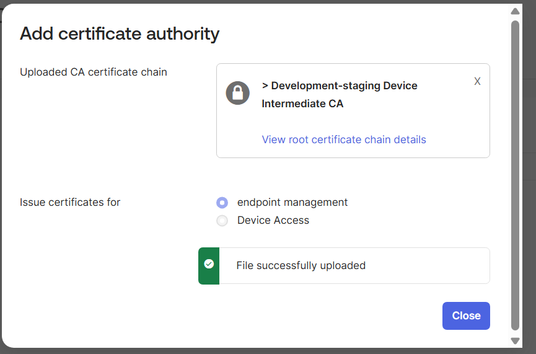Screen dimensions: 536x354
Task: Click the endpoint management label text
Action: coord(292,202)
